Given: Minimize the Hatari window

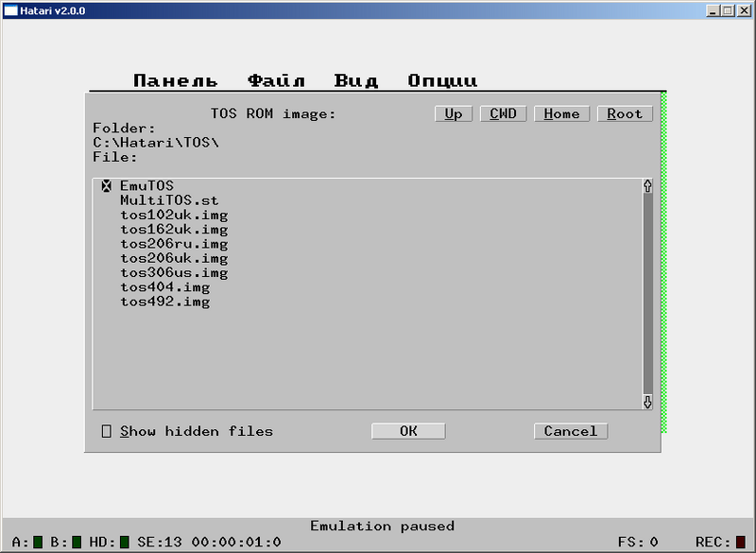Looking at the screenshot, I should point(713,10).
